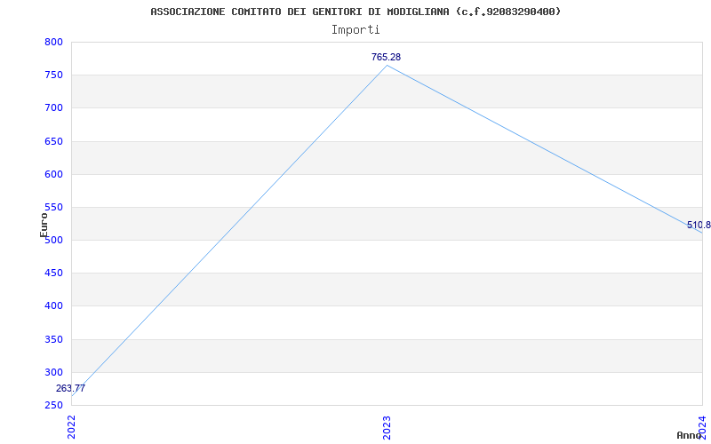Click the 800 y-axis tick label
Screen dimensions: 711x444
(53, 42)
